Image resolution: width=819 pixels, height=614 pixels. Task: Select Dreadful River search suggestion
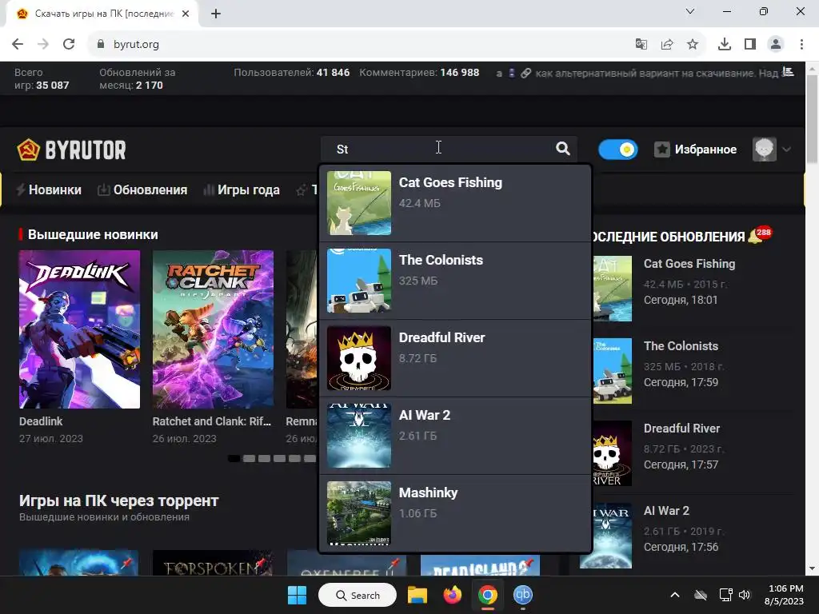coord(455,358)
